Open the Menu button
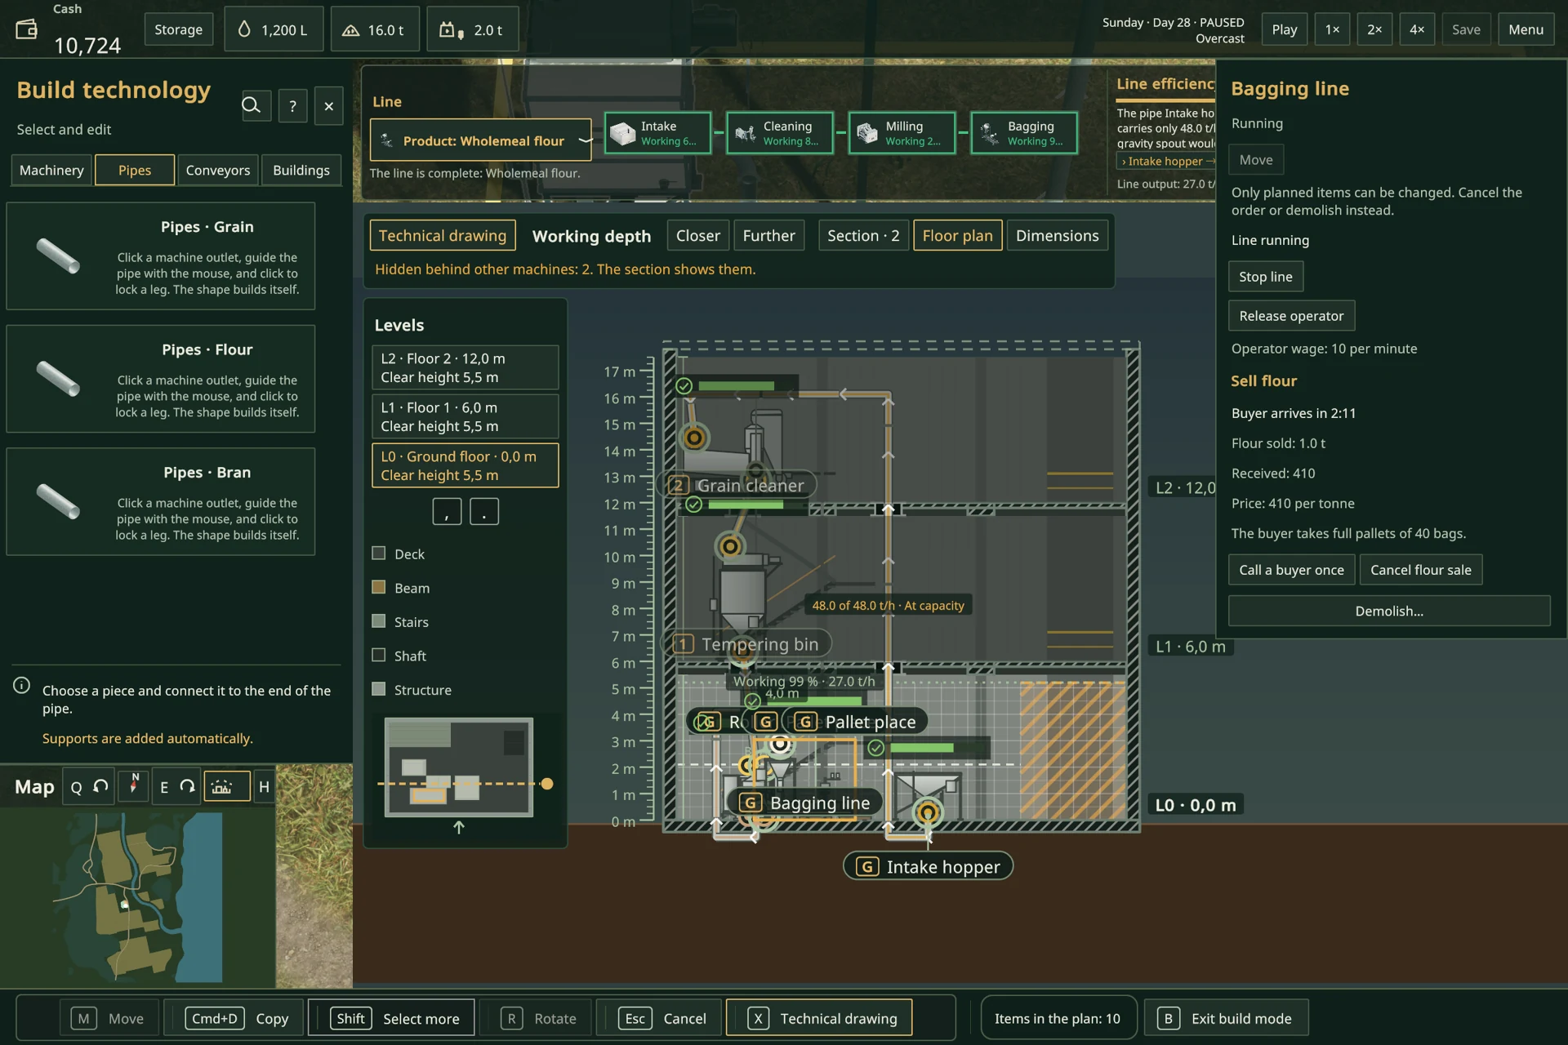Image resolution: width=1568 pixels, height=1045 pixels. pyautogui.click(x=1526, y=29)
